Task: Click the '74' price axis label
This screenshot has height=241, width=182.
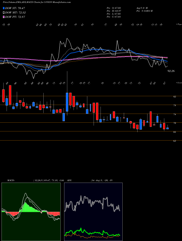Action: click(174, 114)
